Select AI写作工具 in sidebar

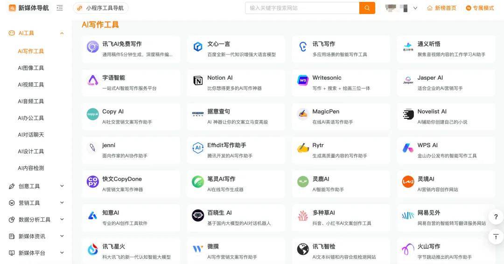(x=31, y=51)
